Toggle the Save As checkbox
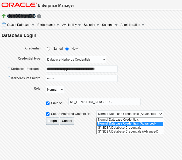This screenshot has height=160, width=182. coord(48,103)
